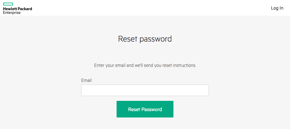Image resolution: width=290 pixels, height=129 pixels.
Task: Click the button below the Email field
Action: click(145, 109)
